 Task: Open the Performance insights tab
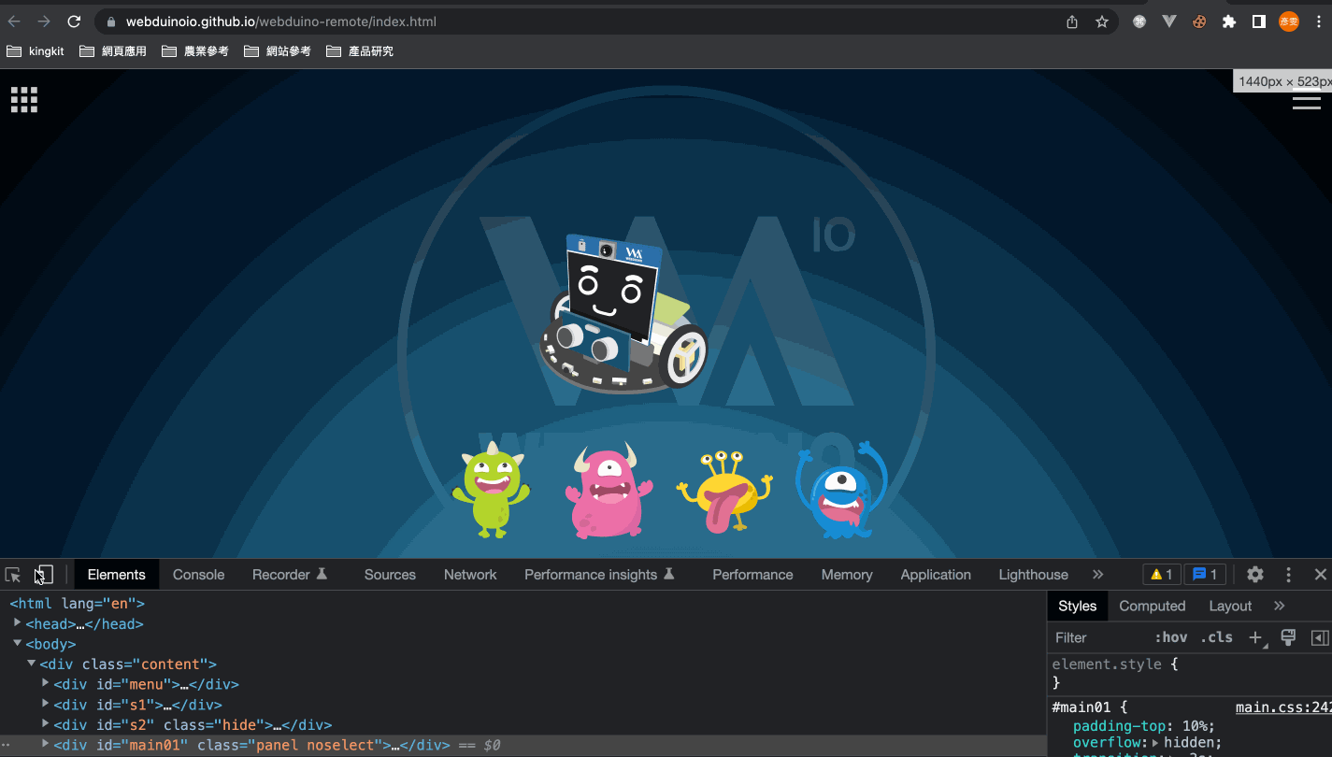pyautogui.click(x=599, y=575)
